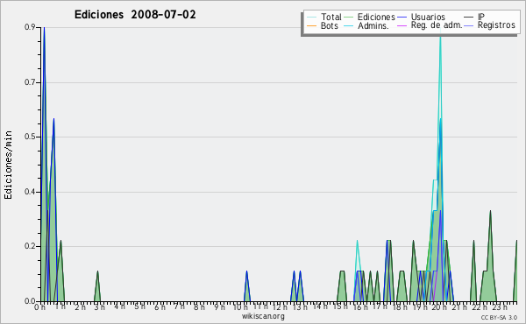Click the 0.5 y-axis value
This screenshot has width=526, height=324.
30,137
